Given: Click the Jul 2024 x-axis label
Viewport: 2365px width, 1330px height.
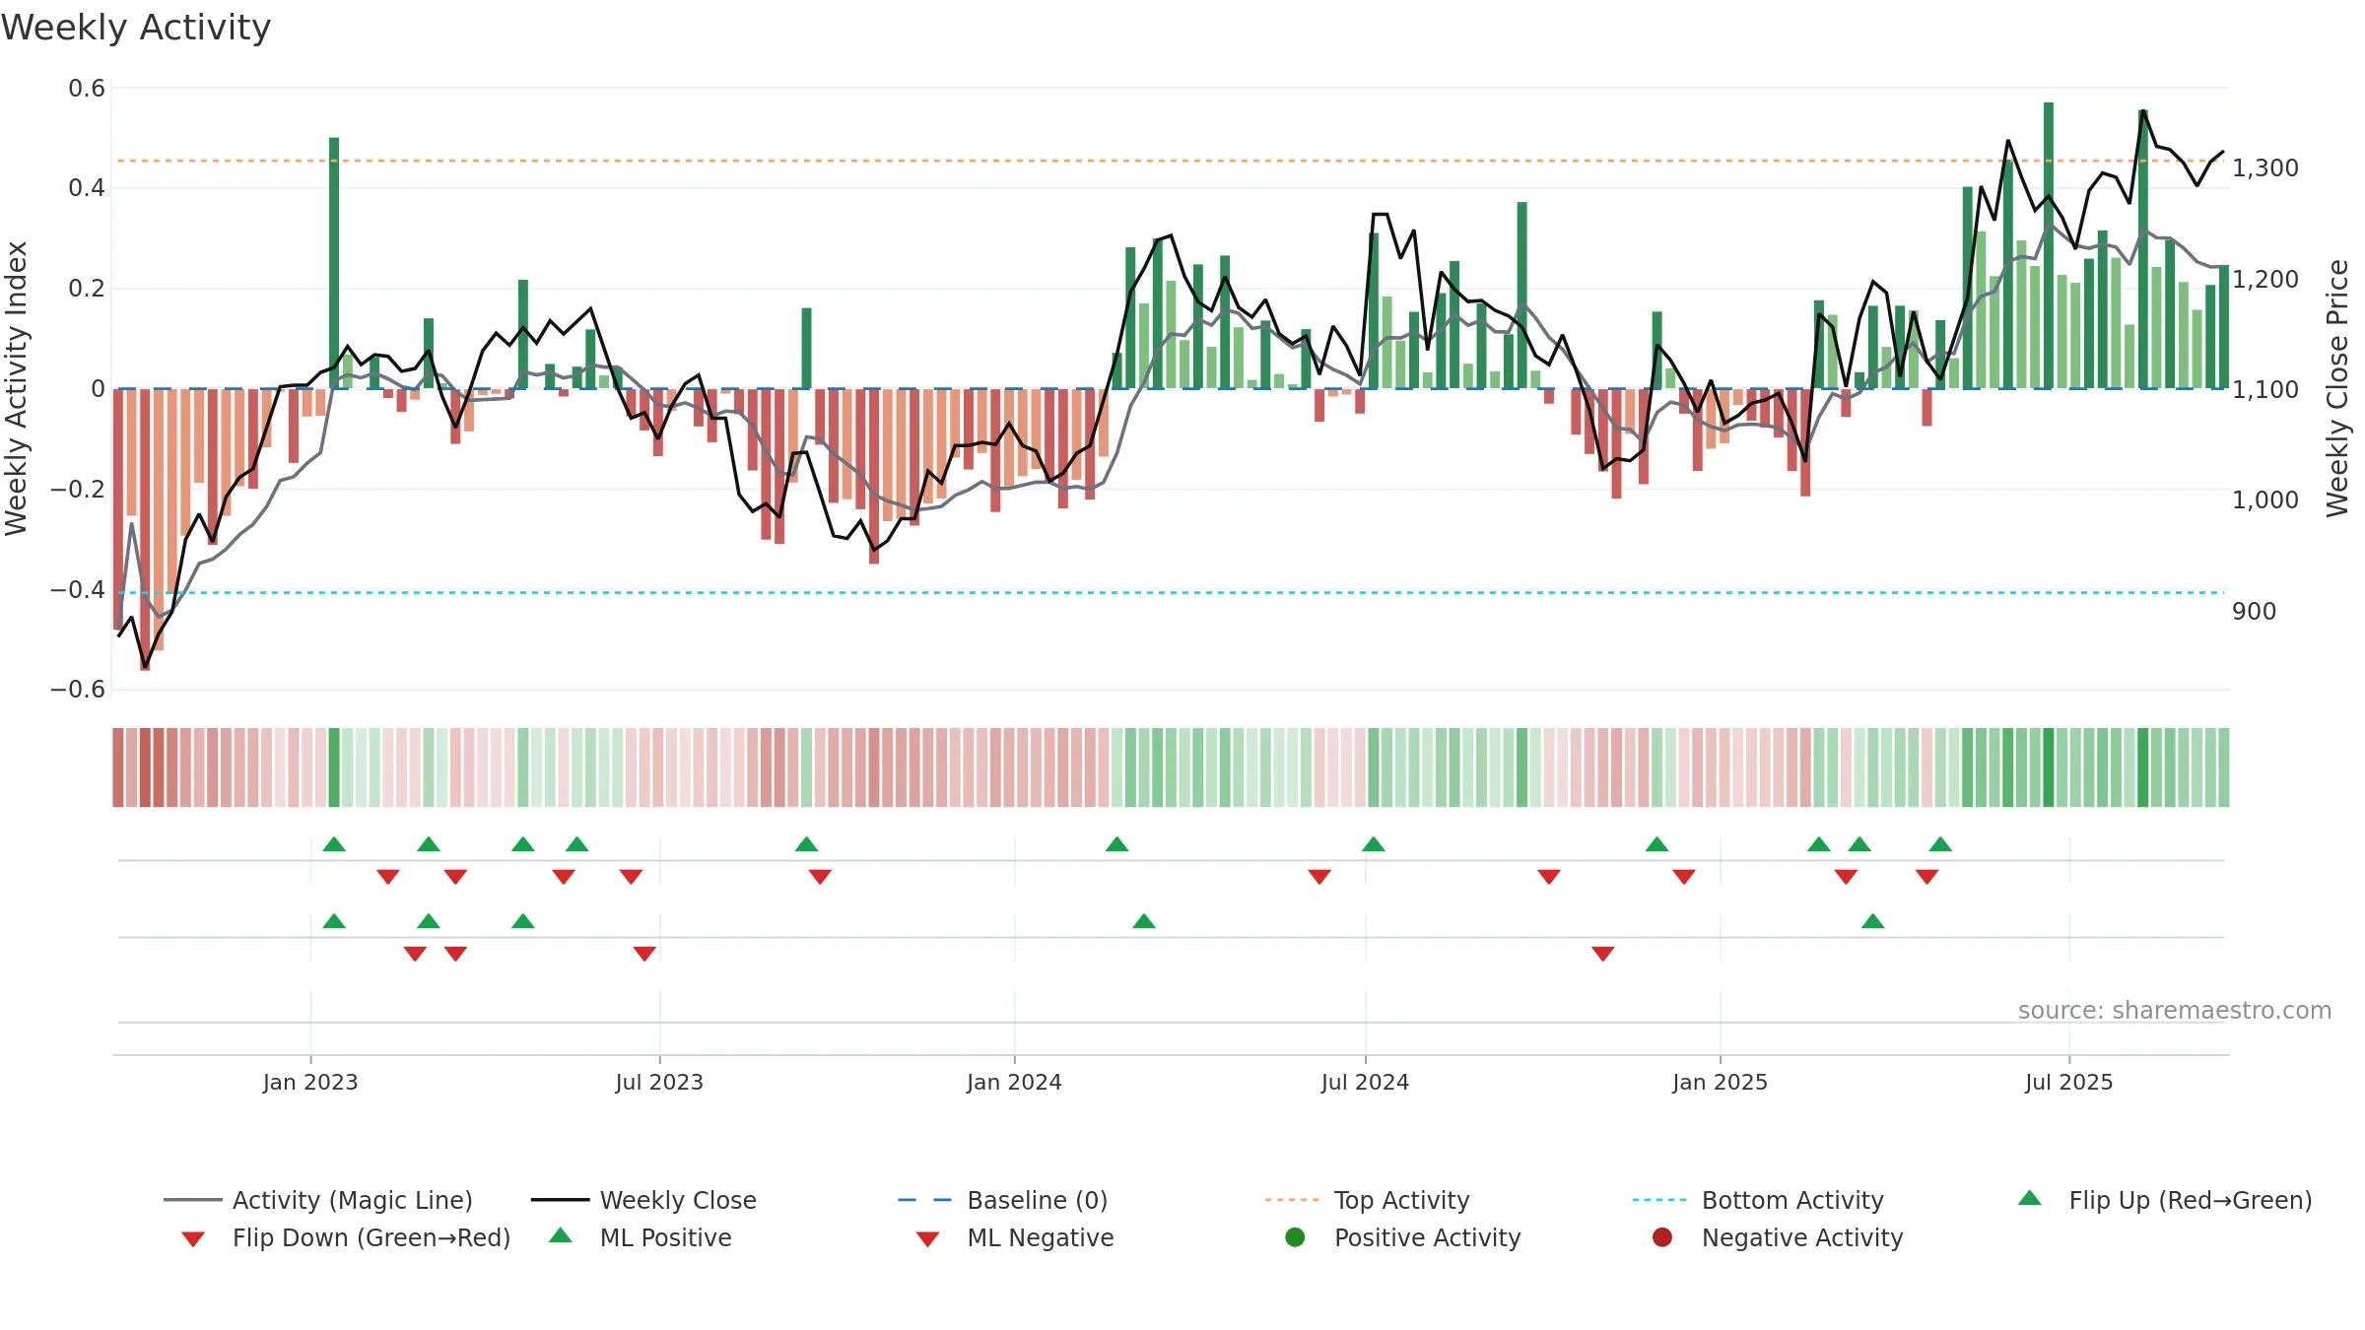Looking at the screenshot, I should (1365, 1082).
